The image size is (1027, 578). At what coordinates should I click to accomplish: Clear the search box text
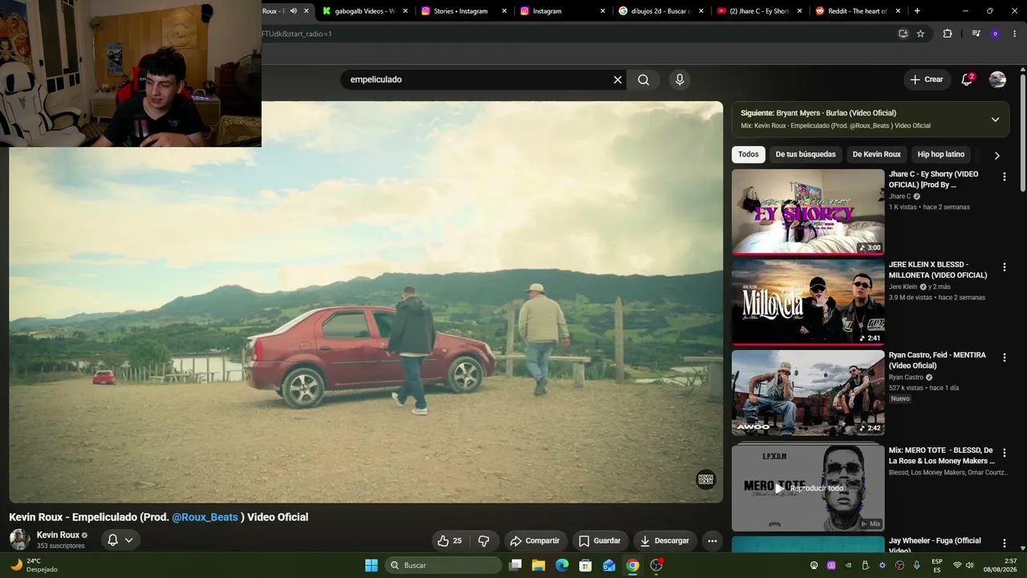[618, 79]
